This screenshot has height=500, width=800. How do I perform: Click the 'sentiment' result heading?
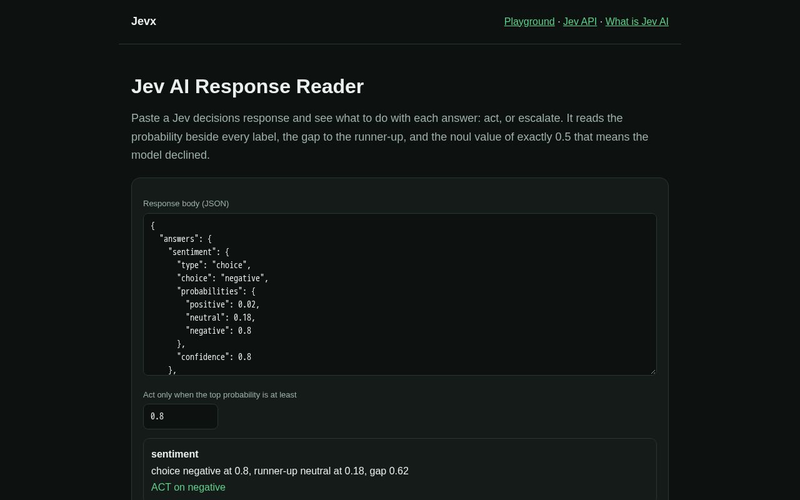click(175, 454)
